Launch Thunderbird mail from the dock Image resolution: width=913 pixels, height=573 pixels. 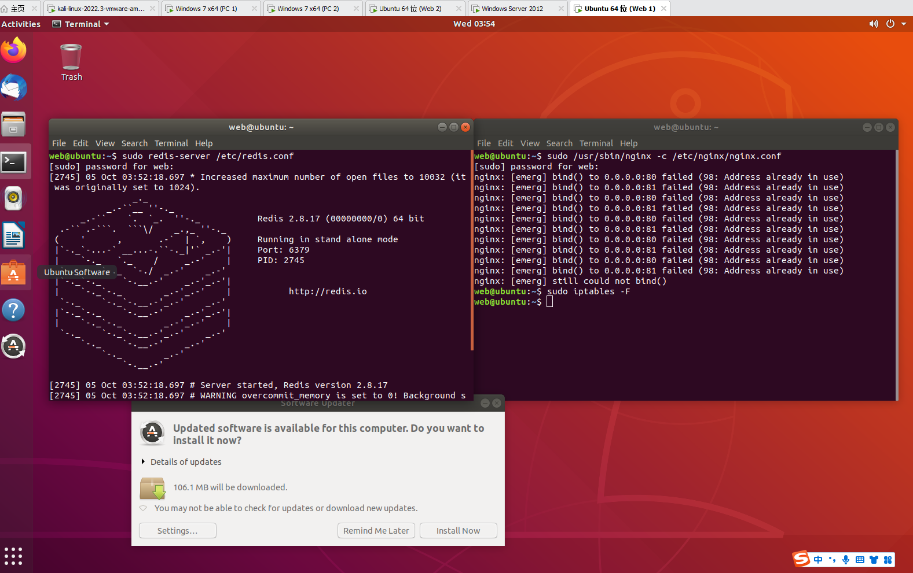pos(14,88)
